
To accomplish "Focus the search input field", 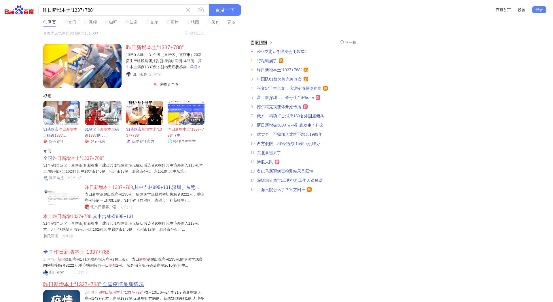I will pos(112,10).
